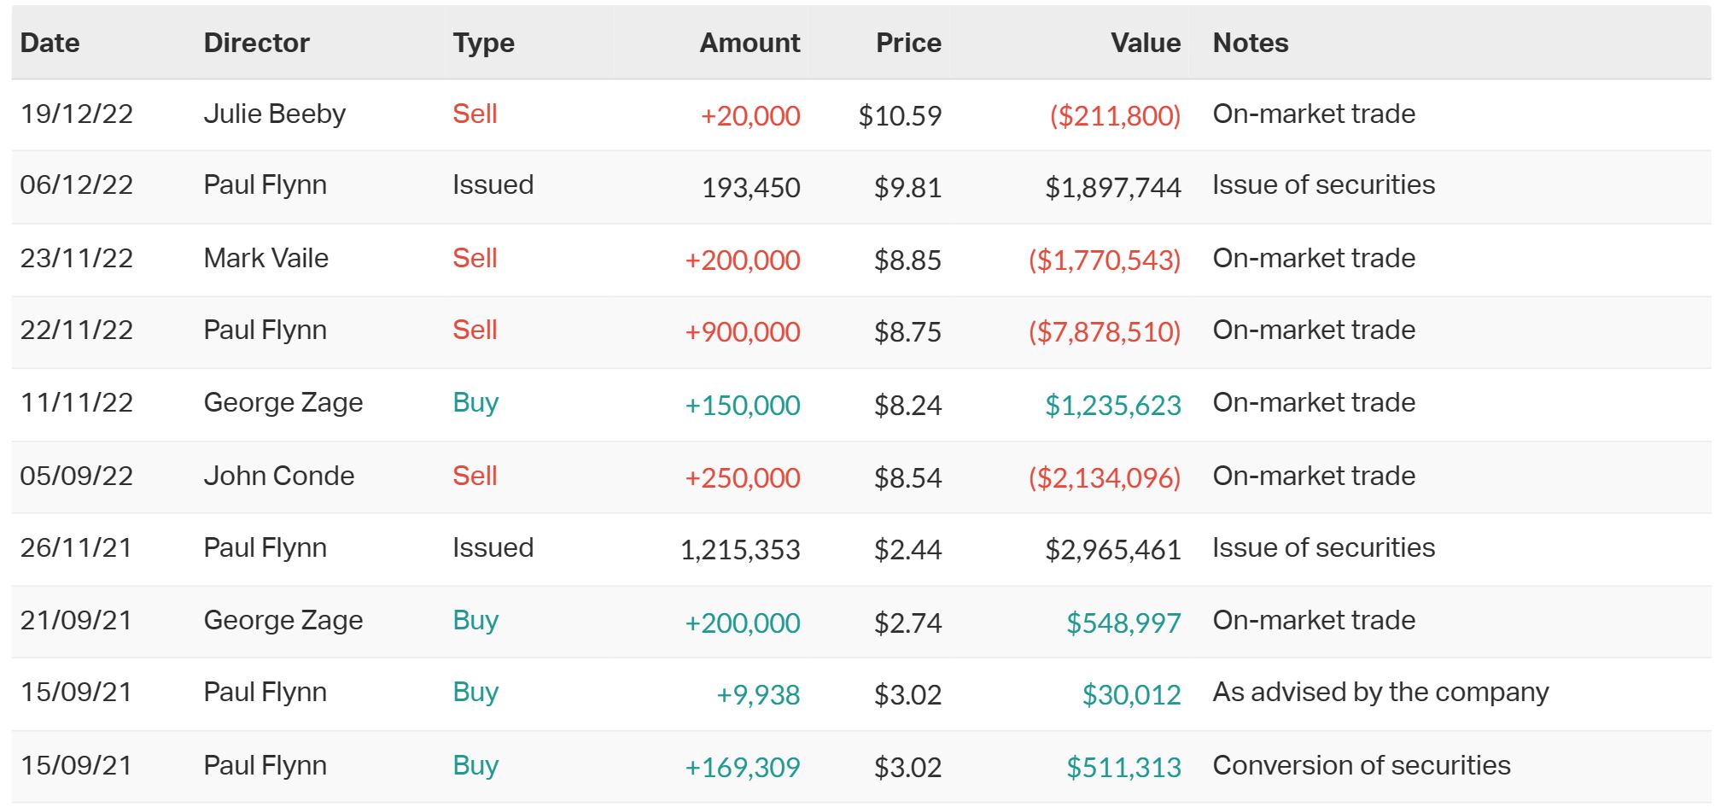This screenshot has width=1715, height=807.
Task: Sort table by Amount header
Action: 750,43
